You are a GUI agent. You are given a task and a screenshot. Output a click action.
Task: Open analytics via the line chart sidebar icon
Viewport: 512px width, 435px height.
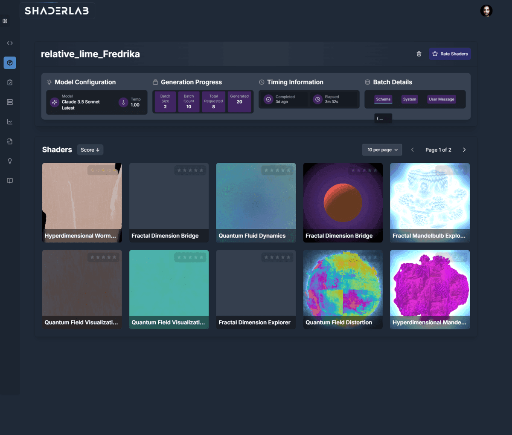(x=9, y=121)
